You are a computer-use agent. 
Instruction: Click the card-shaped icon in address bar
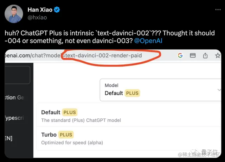(193, 55)
